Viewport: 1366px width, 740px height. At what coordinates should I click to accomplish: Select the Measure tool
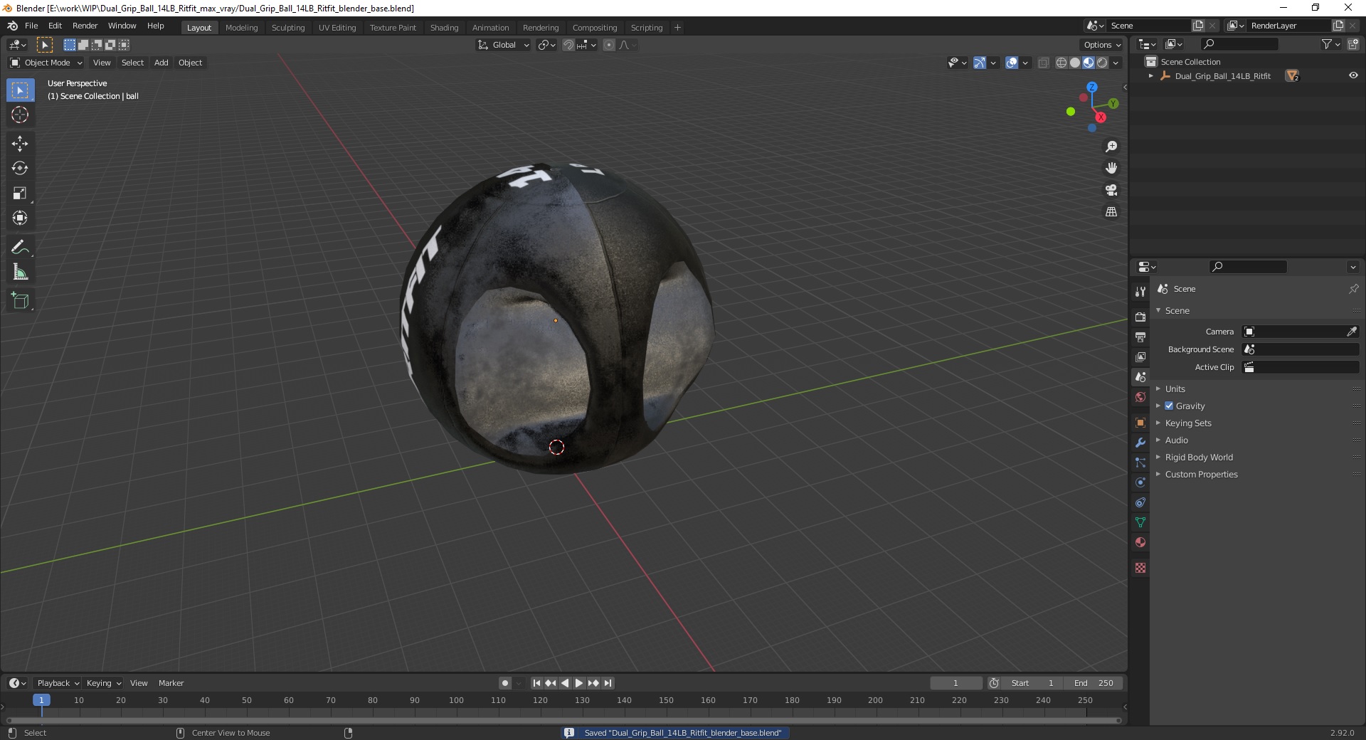[20, 273]
